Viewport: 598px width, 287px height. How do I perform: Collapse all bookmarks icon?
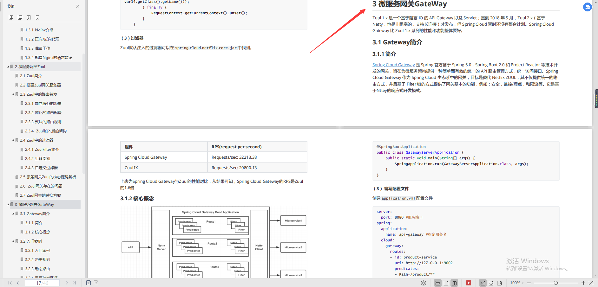pos(20,17)
